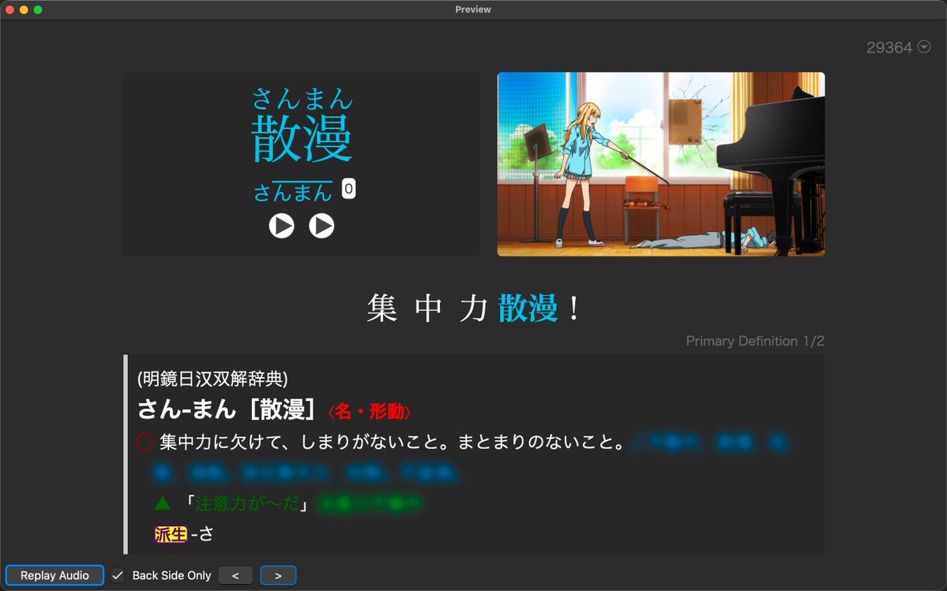Viewport: 947px width, 591px height.
Task: Play the second audio button
Action: (x=321, y=226)
